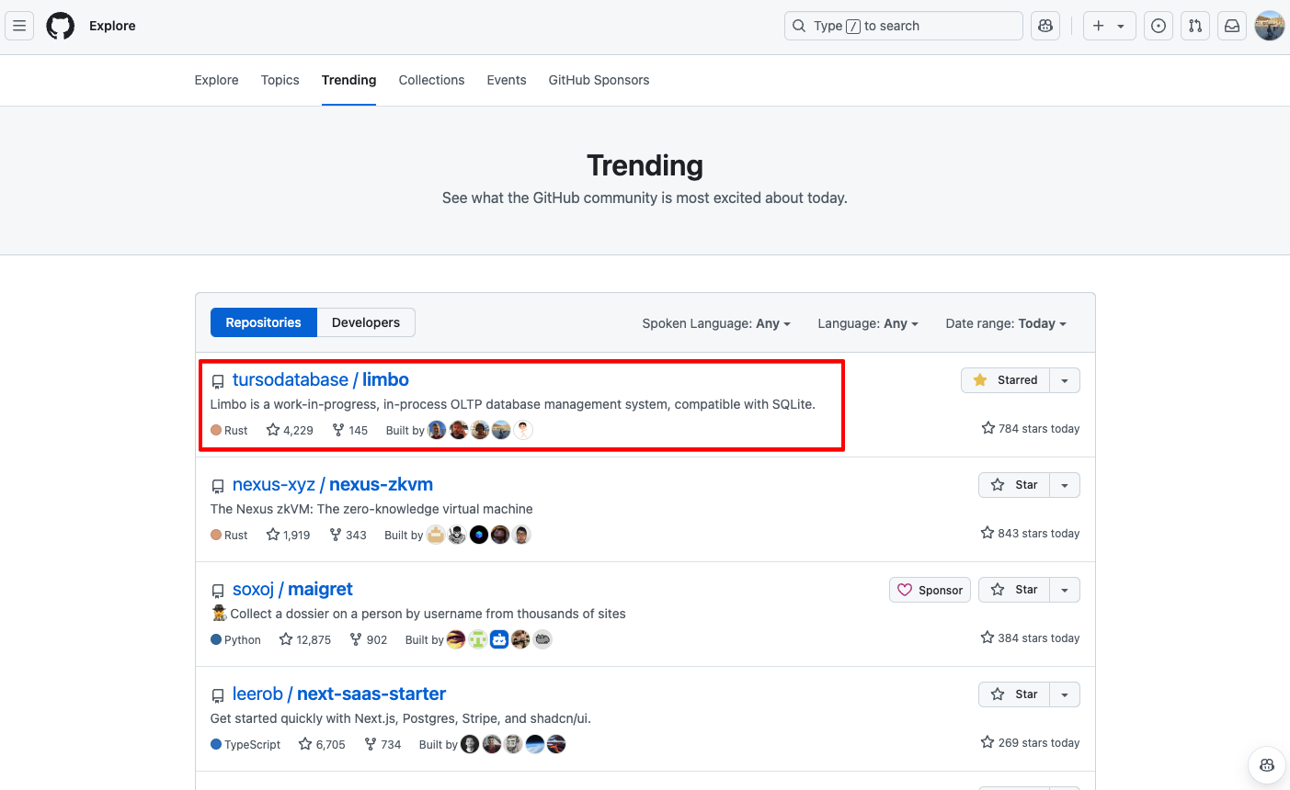1290x790 pixels.
Task: Click the star count icon for limbo
Action: tap(273, 430)
